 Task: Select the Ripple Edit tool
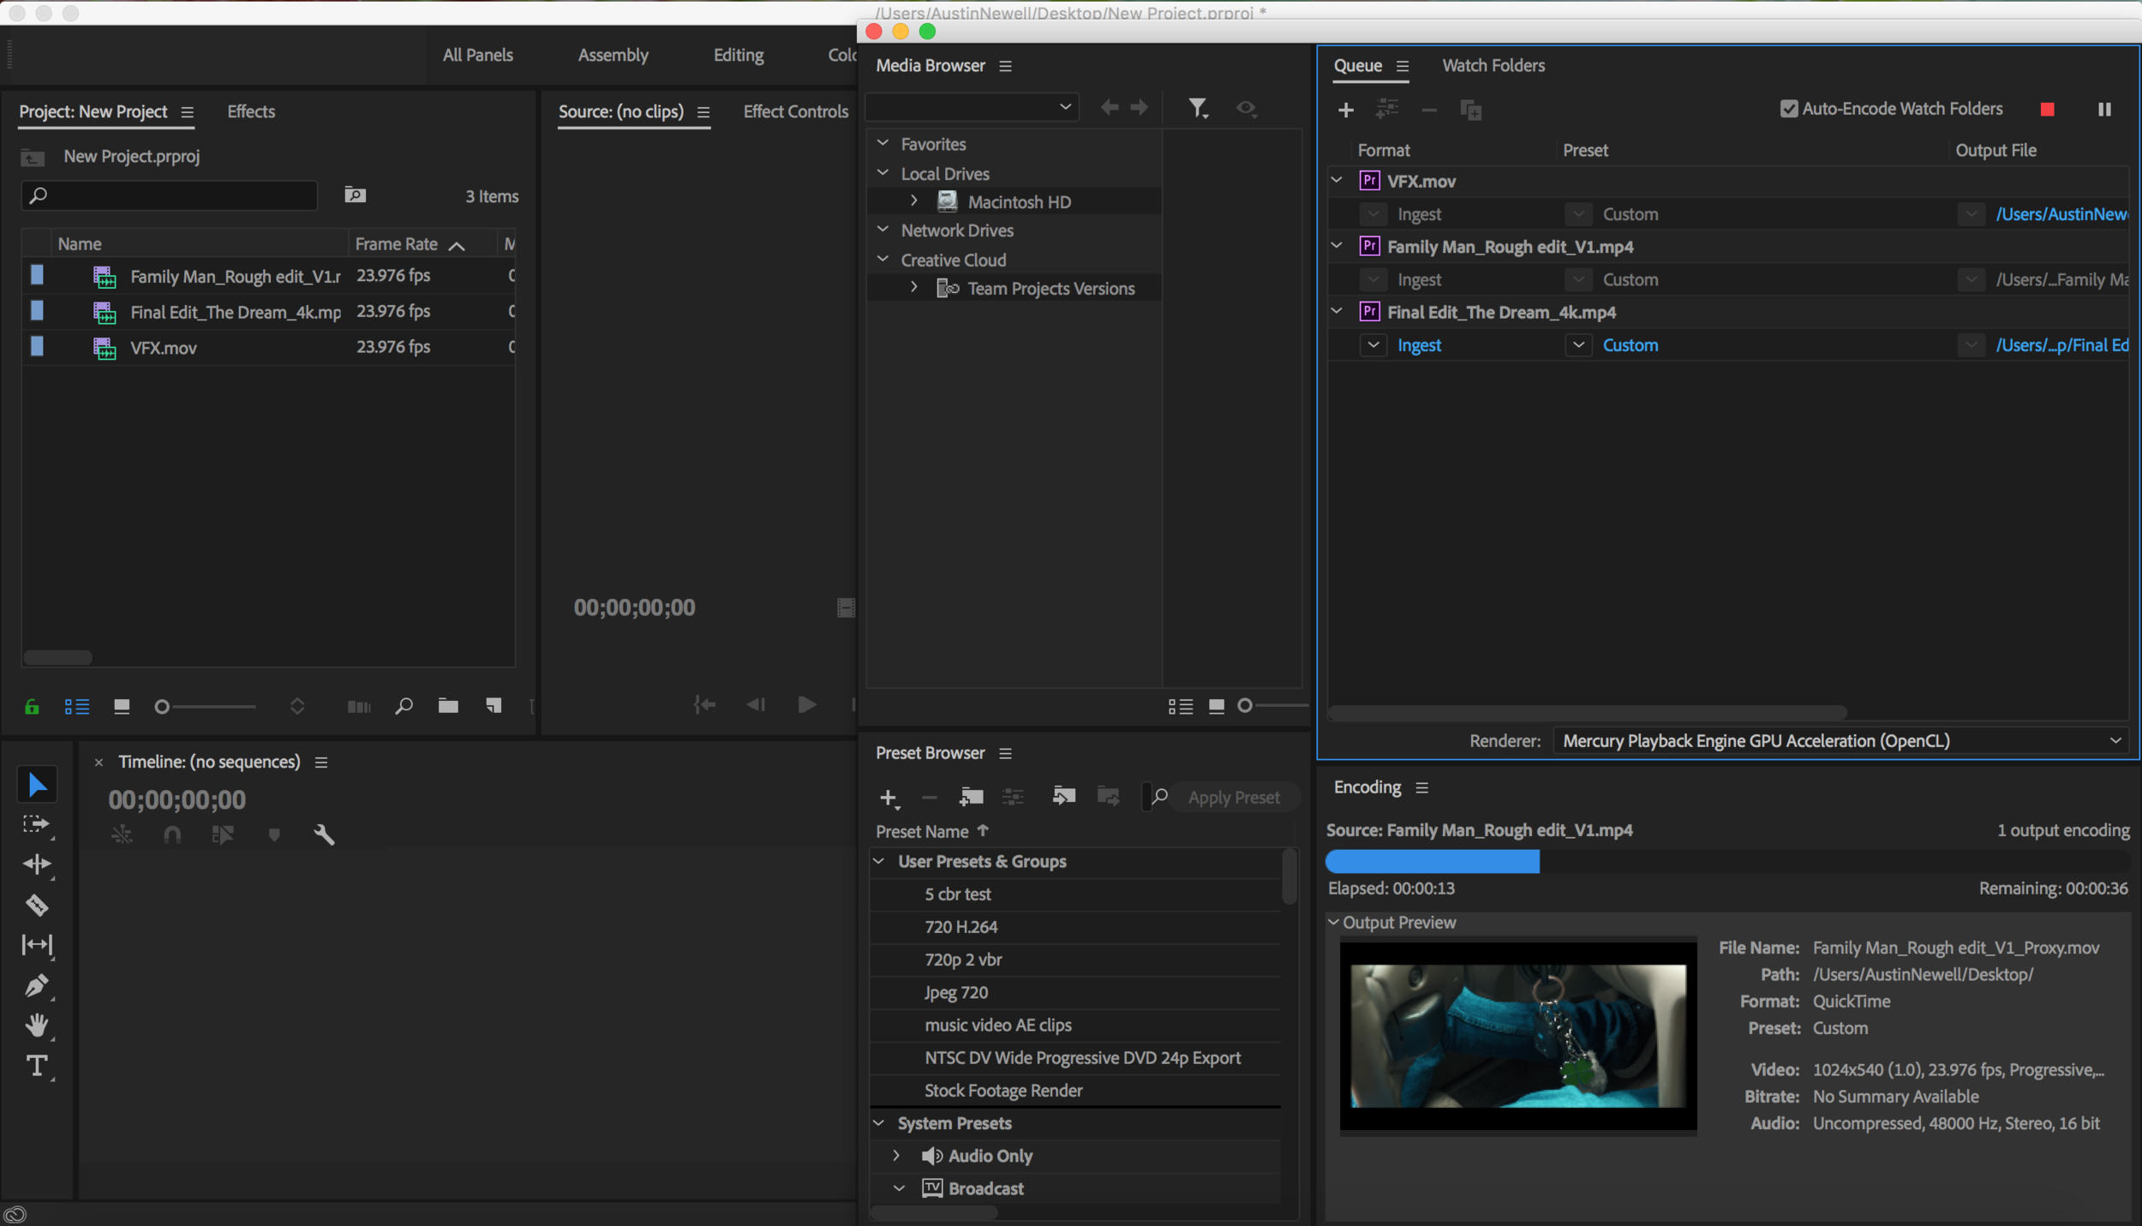point(37,864)
